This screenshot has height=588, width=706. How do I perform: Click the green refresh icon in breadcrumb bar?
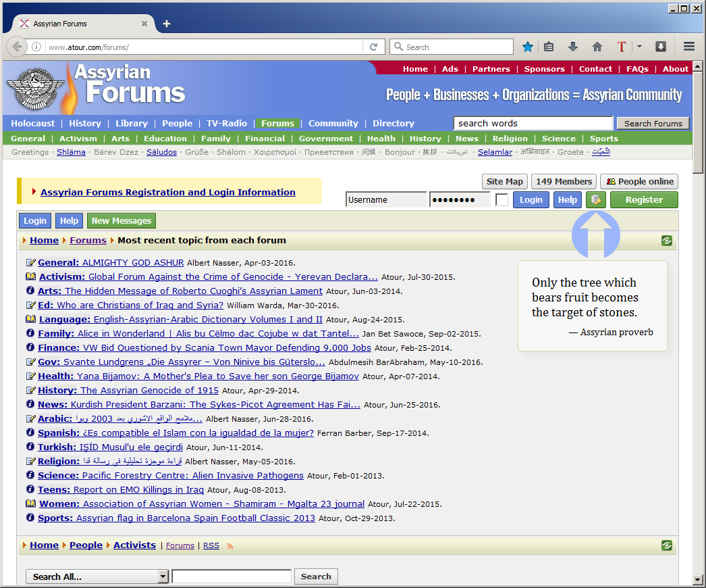point(667,241)
